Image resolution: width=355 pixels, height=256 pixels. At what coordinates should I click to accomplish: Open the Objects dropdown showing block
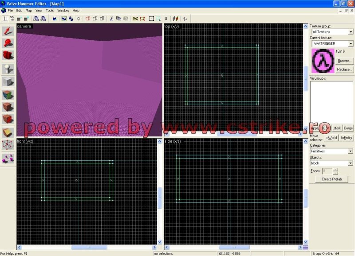(351, 163)
